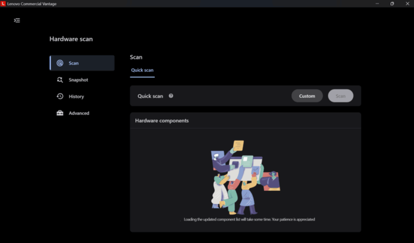The width and height of the screenshot is (414, 243).
Task: Open the Advanced section
Action: point(82,113)
